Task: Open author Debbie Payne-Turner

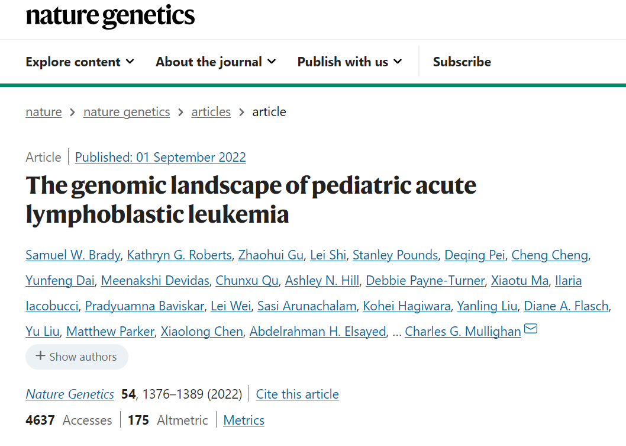Action: point(425,281)
